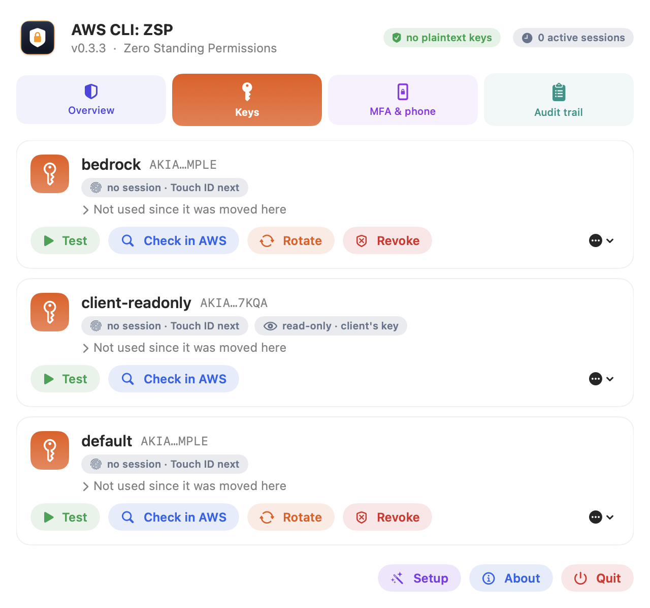Test the default key
Screen dimensions: 650x608
coord(66,517)
